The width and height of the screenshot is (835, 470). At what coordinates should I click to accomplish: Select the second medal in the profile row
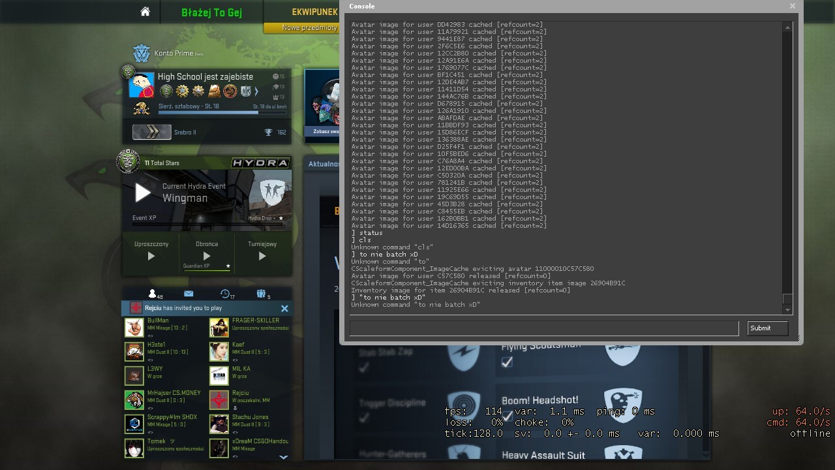pyautogui.click(x=182, y=91)
